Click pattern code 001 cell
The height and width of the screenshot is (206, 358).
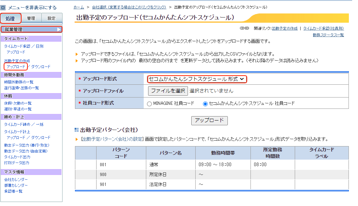(x=121, y=165)
